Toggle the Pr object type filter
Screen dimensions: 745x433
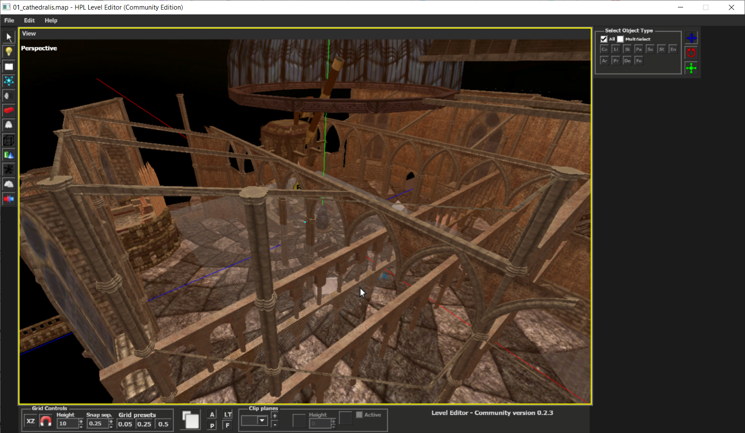coord(616,61)
